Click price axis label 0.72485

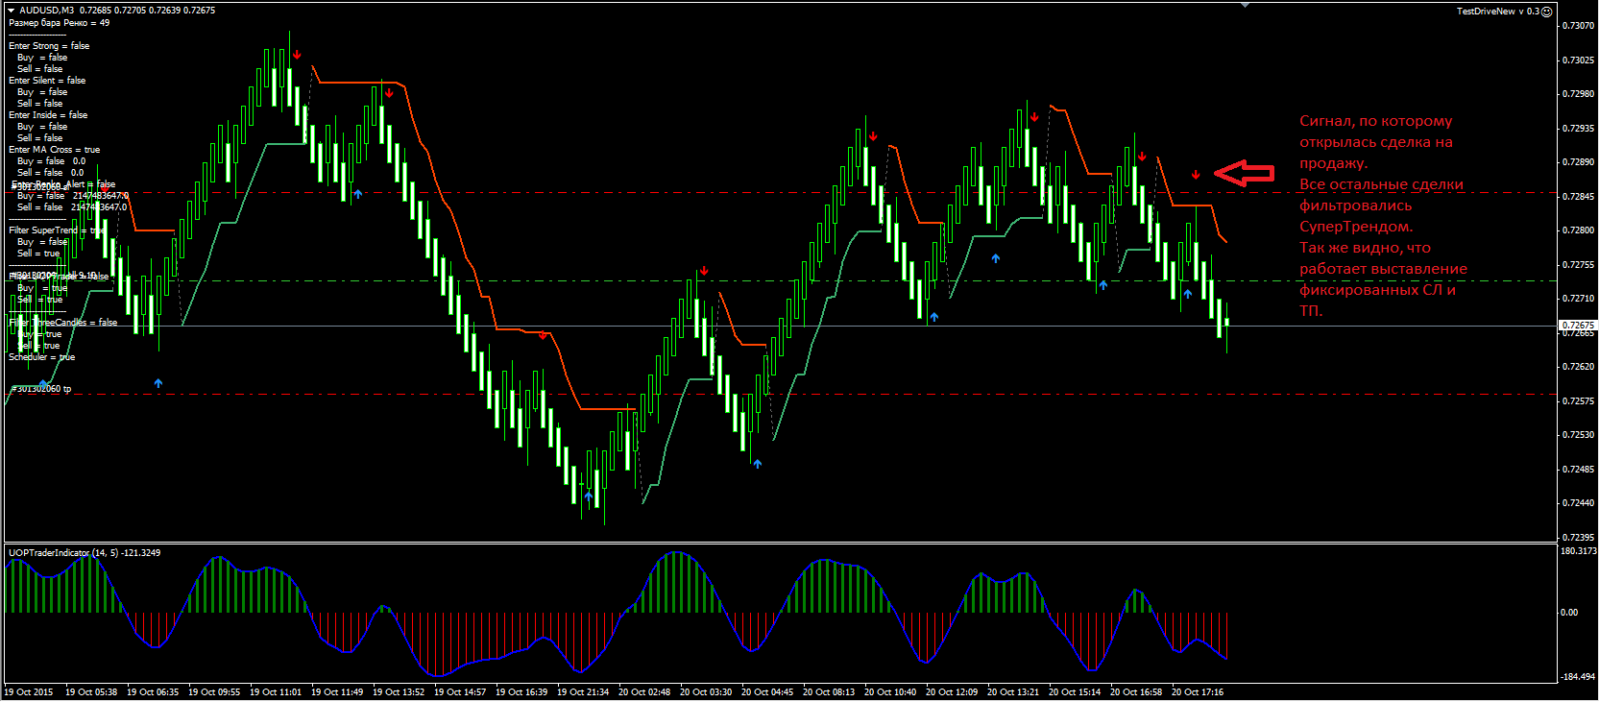click(1578, 470)
